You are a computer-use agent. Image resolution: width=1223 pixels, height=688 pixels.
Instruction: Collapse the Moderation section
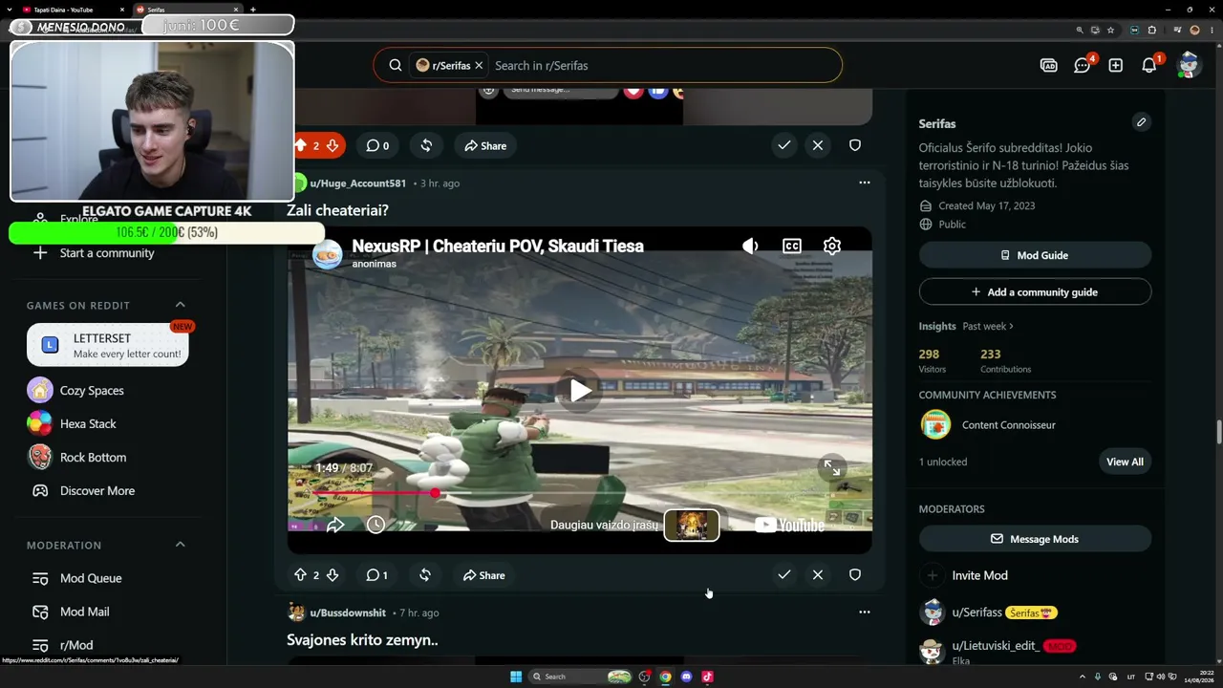pos(180,545)
